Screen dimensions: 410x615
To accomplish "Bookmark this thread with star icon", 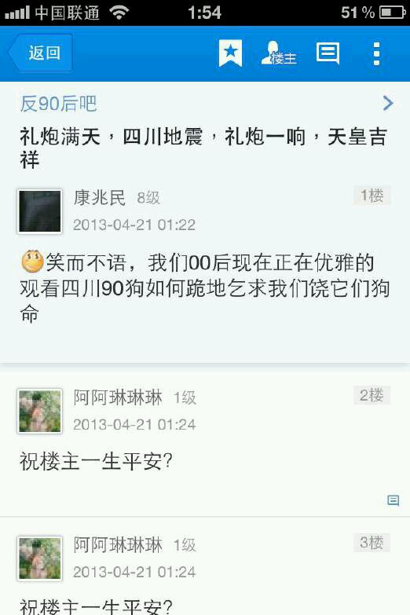I will pos(230,53).
